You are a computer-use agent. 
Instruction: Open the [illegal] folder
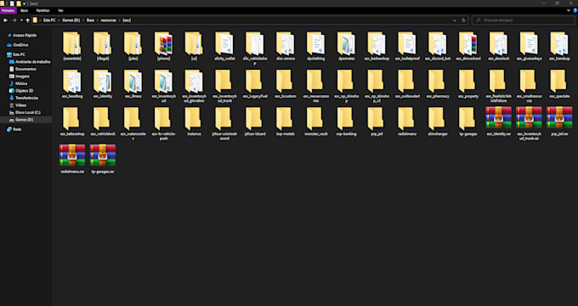pyautogui.click(x=103, y=46)
